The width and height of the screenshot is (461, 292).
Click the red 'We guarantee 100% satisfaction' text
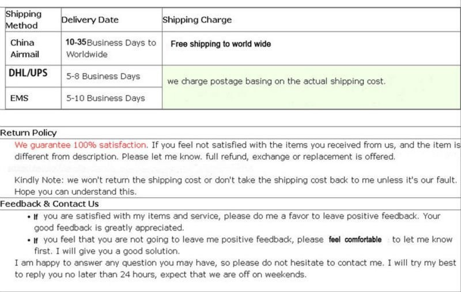click(81, 145)
